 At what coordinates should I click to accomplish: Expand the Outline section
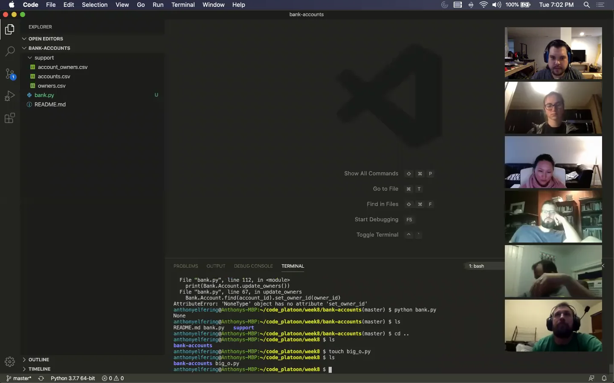tap(38, 360)
